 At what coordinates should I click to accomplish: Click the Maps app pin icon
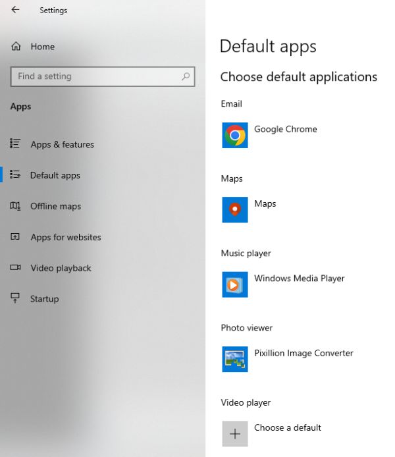235,210
